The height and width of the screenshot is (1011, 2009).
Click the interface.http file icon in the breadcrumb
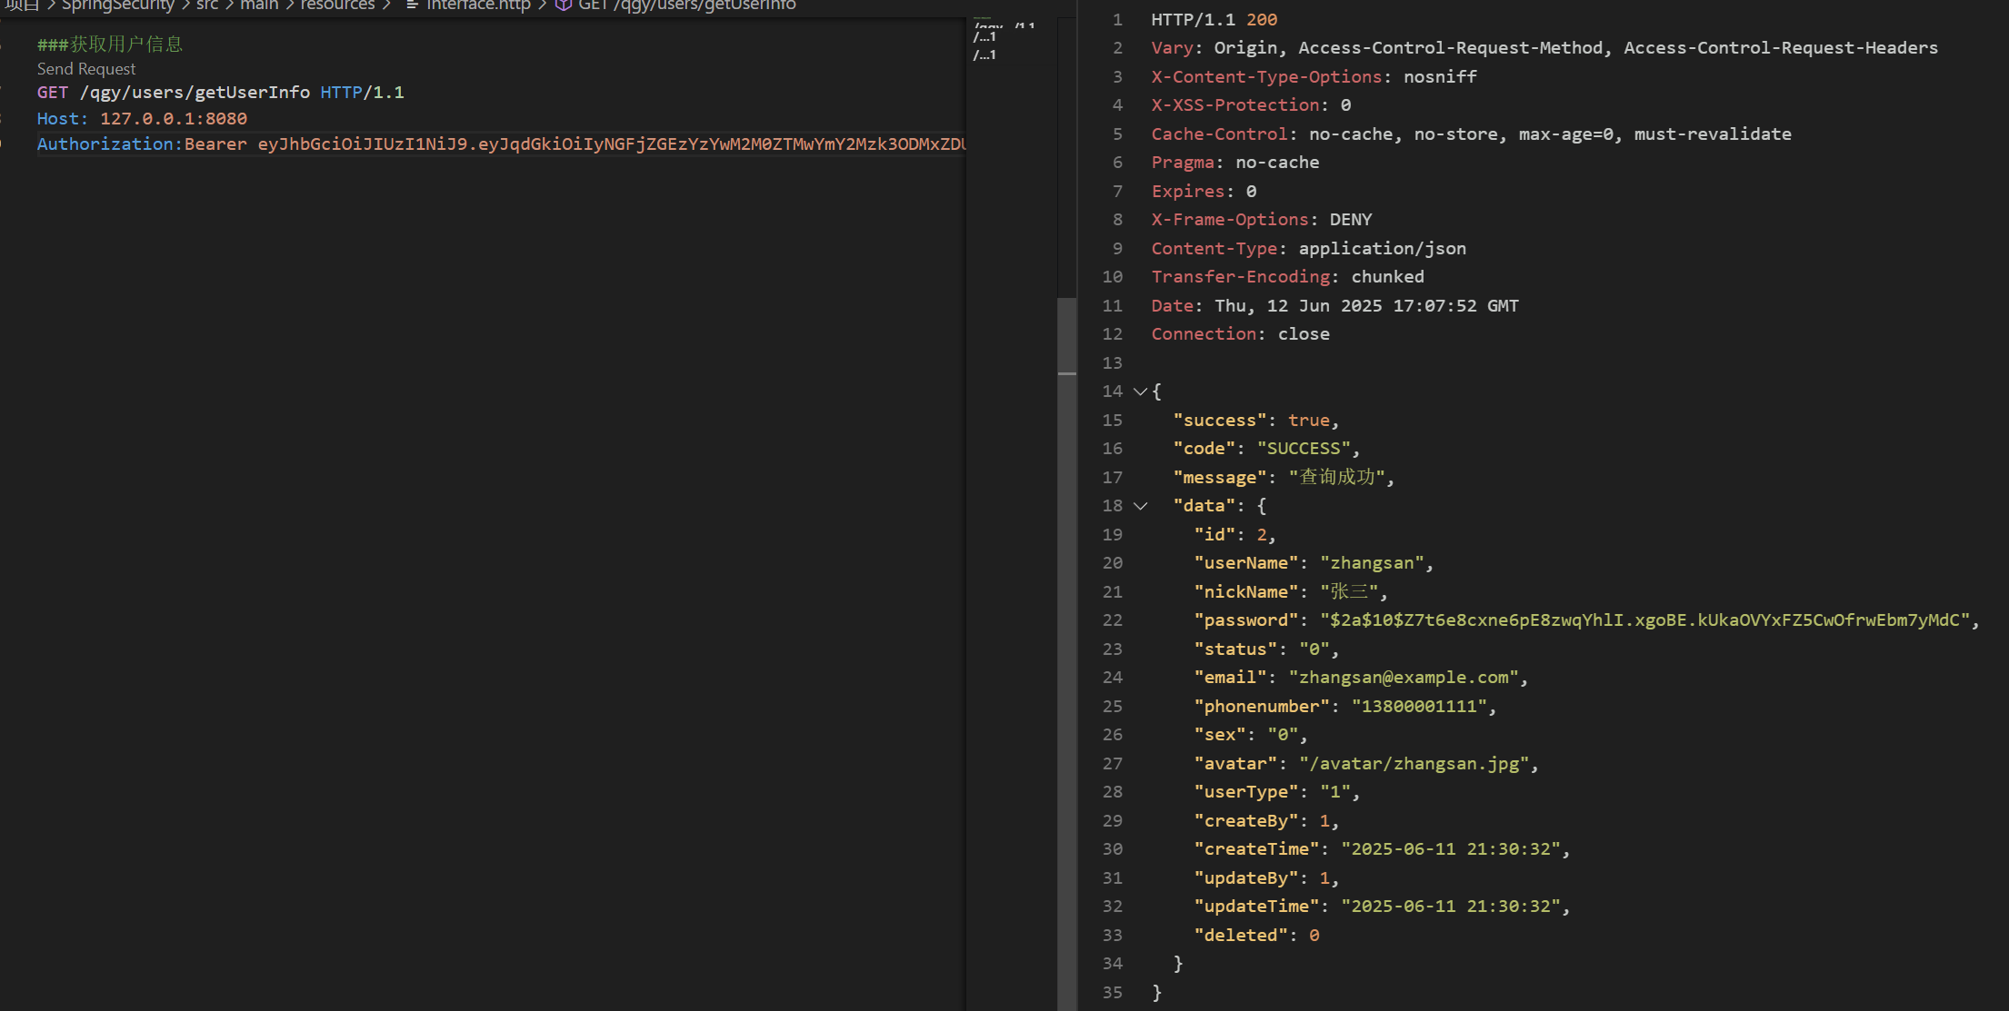412,5
